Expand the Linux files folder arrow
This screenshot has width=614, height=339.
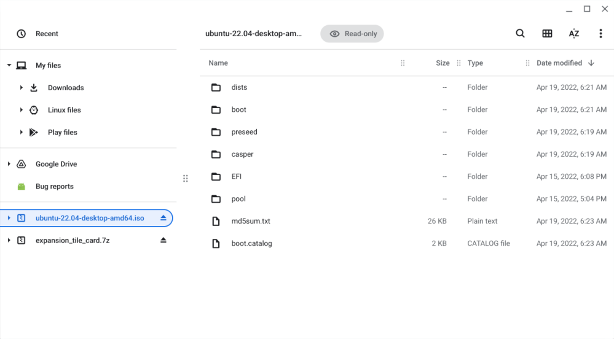[21, 110]
